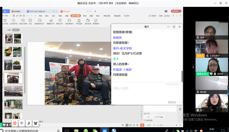Click the chat window scrollbar
The image size is (229, 132).
pyautogui.click(x=182, y=76)
